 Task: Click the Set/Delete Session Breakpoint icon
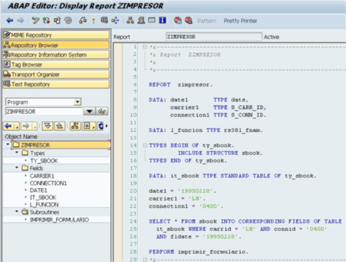178,21
